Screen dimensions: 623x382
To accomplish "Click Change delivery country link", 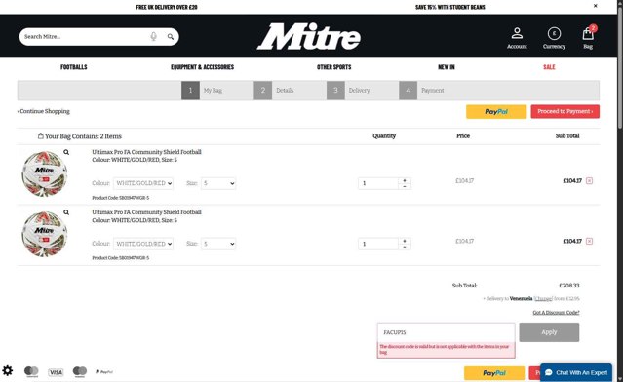I will click(x=543, y=298).
